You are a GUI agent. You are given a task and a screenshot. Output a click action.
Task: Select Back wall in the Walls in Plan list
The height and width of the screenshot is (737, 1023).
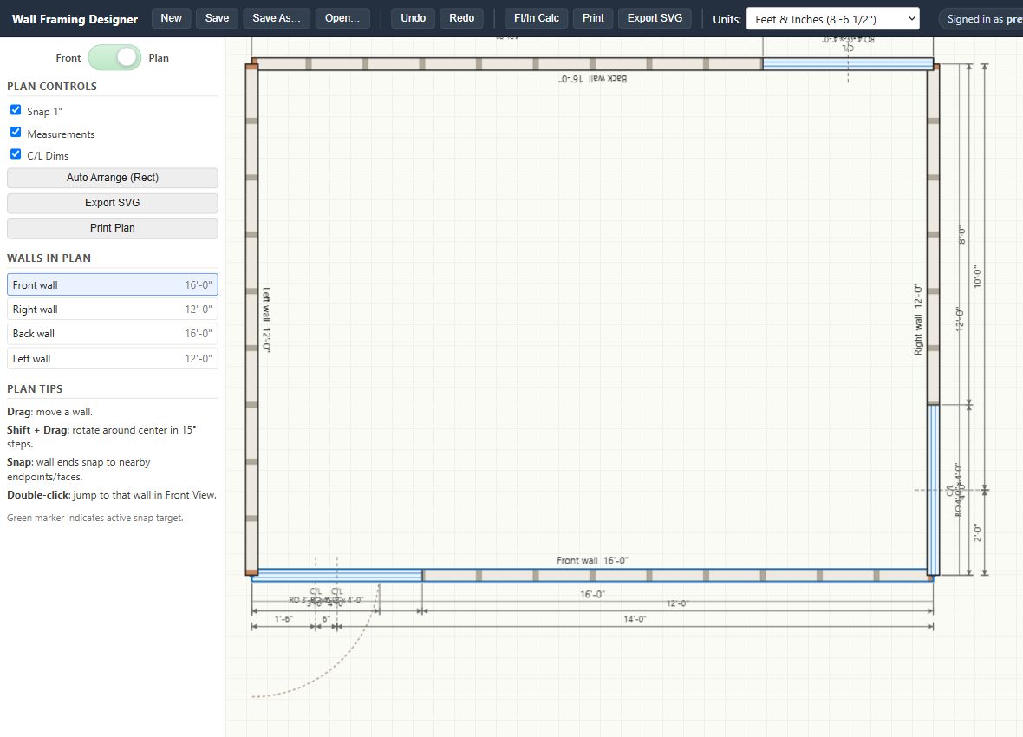[112, 334]
